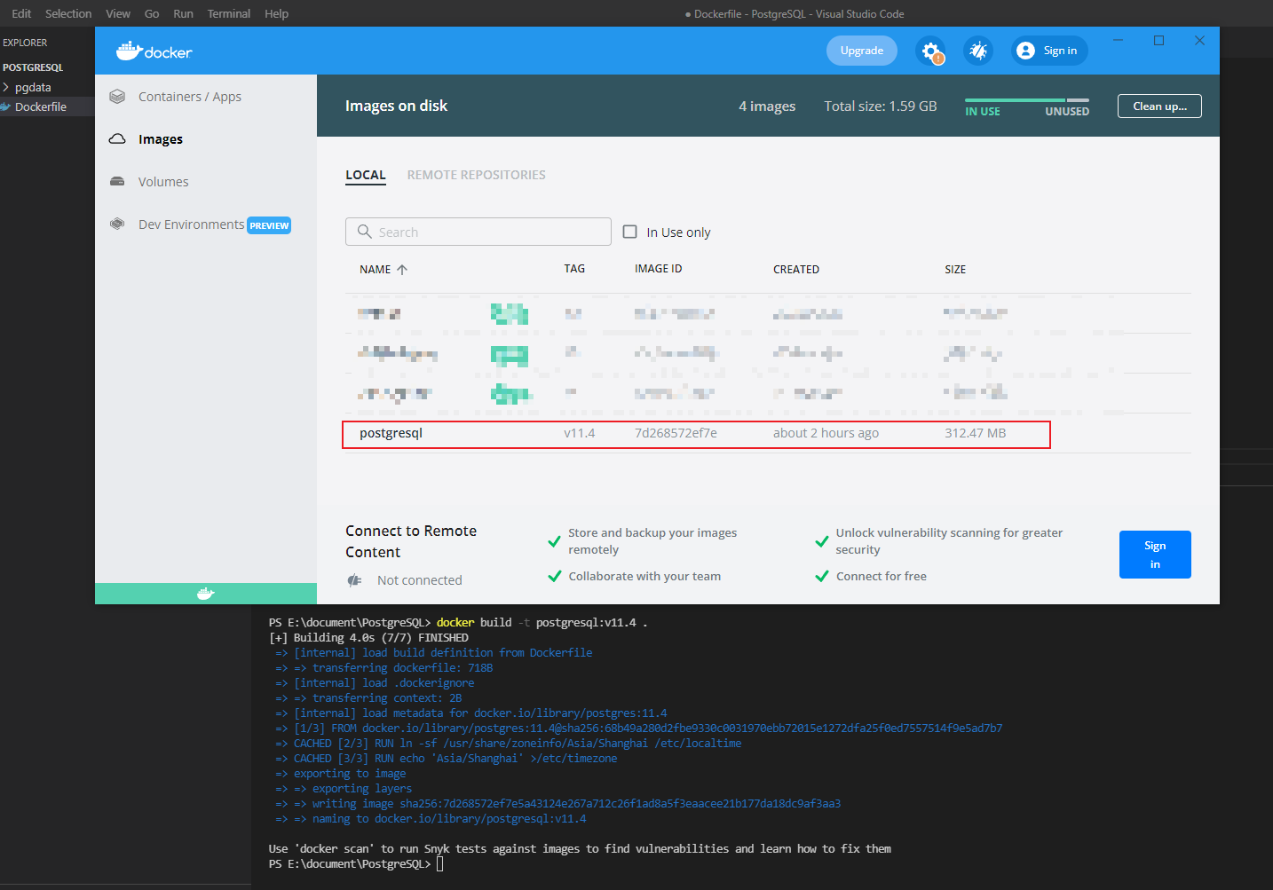Click the Upgrade button
The image size is (1273, 890).
[862, 51]
